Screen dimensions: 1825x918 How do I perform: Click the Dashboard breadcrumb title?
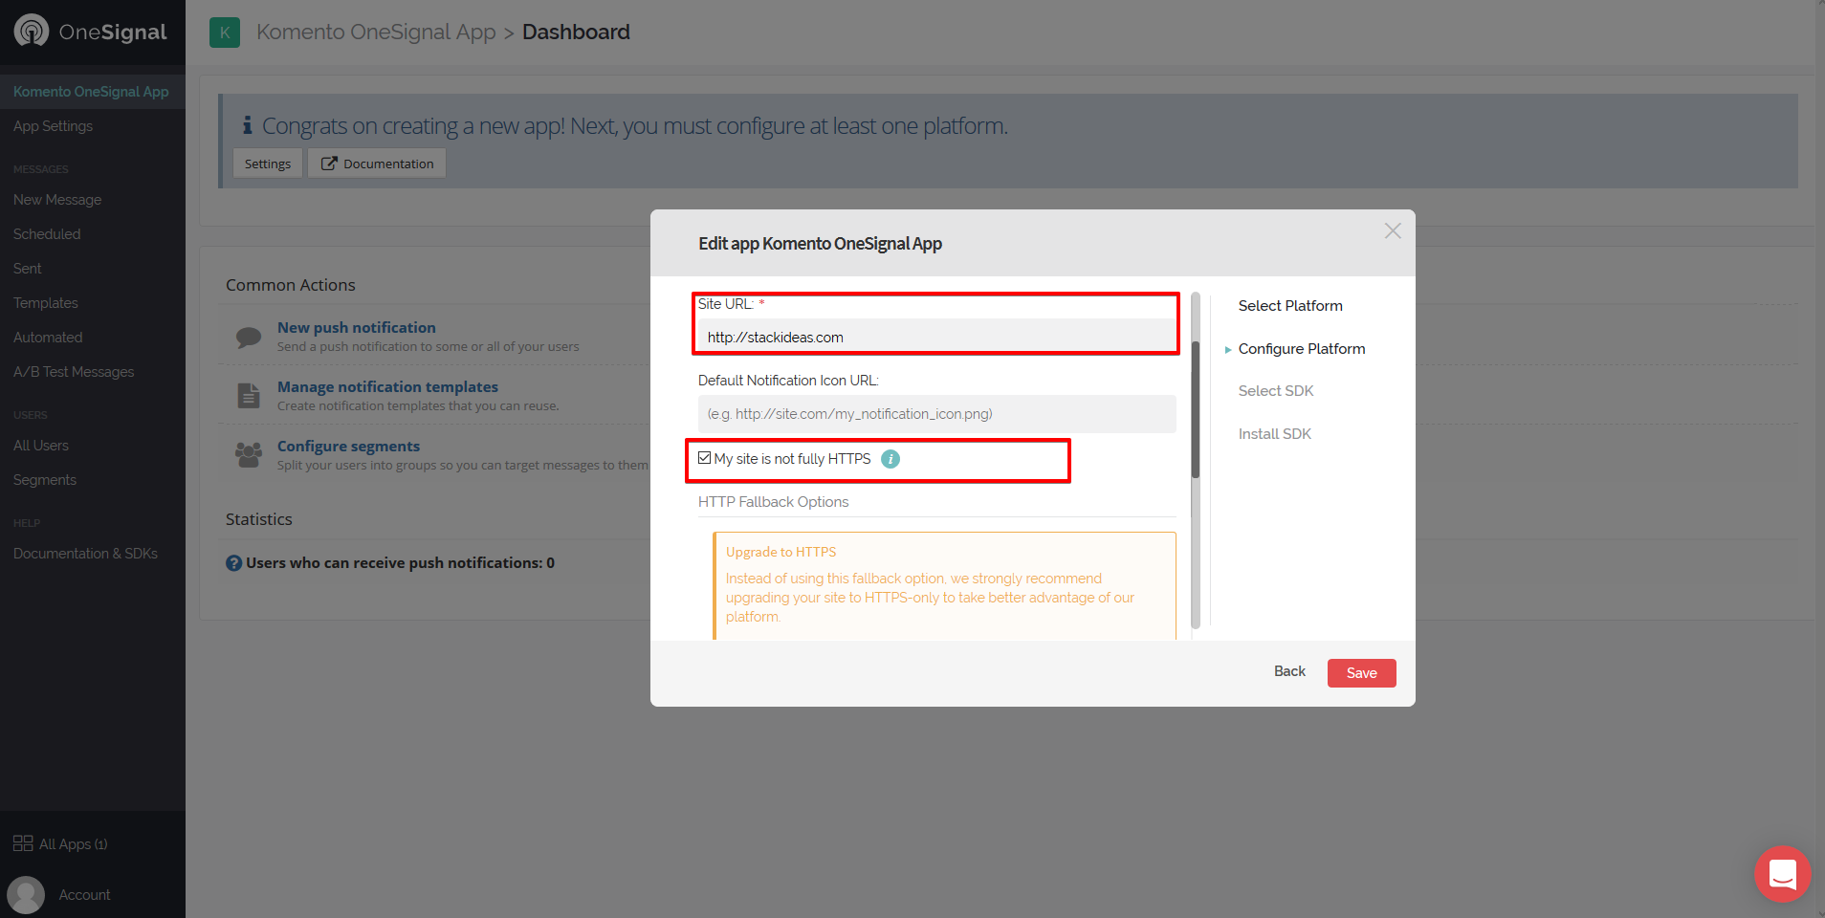[x=576, y=33]
